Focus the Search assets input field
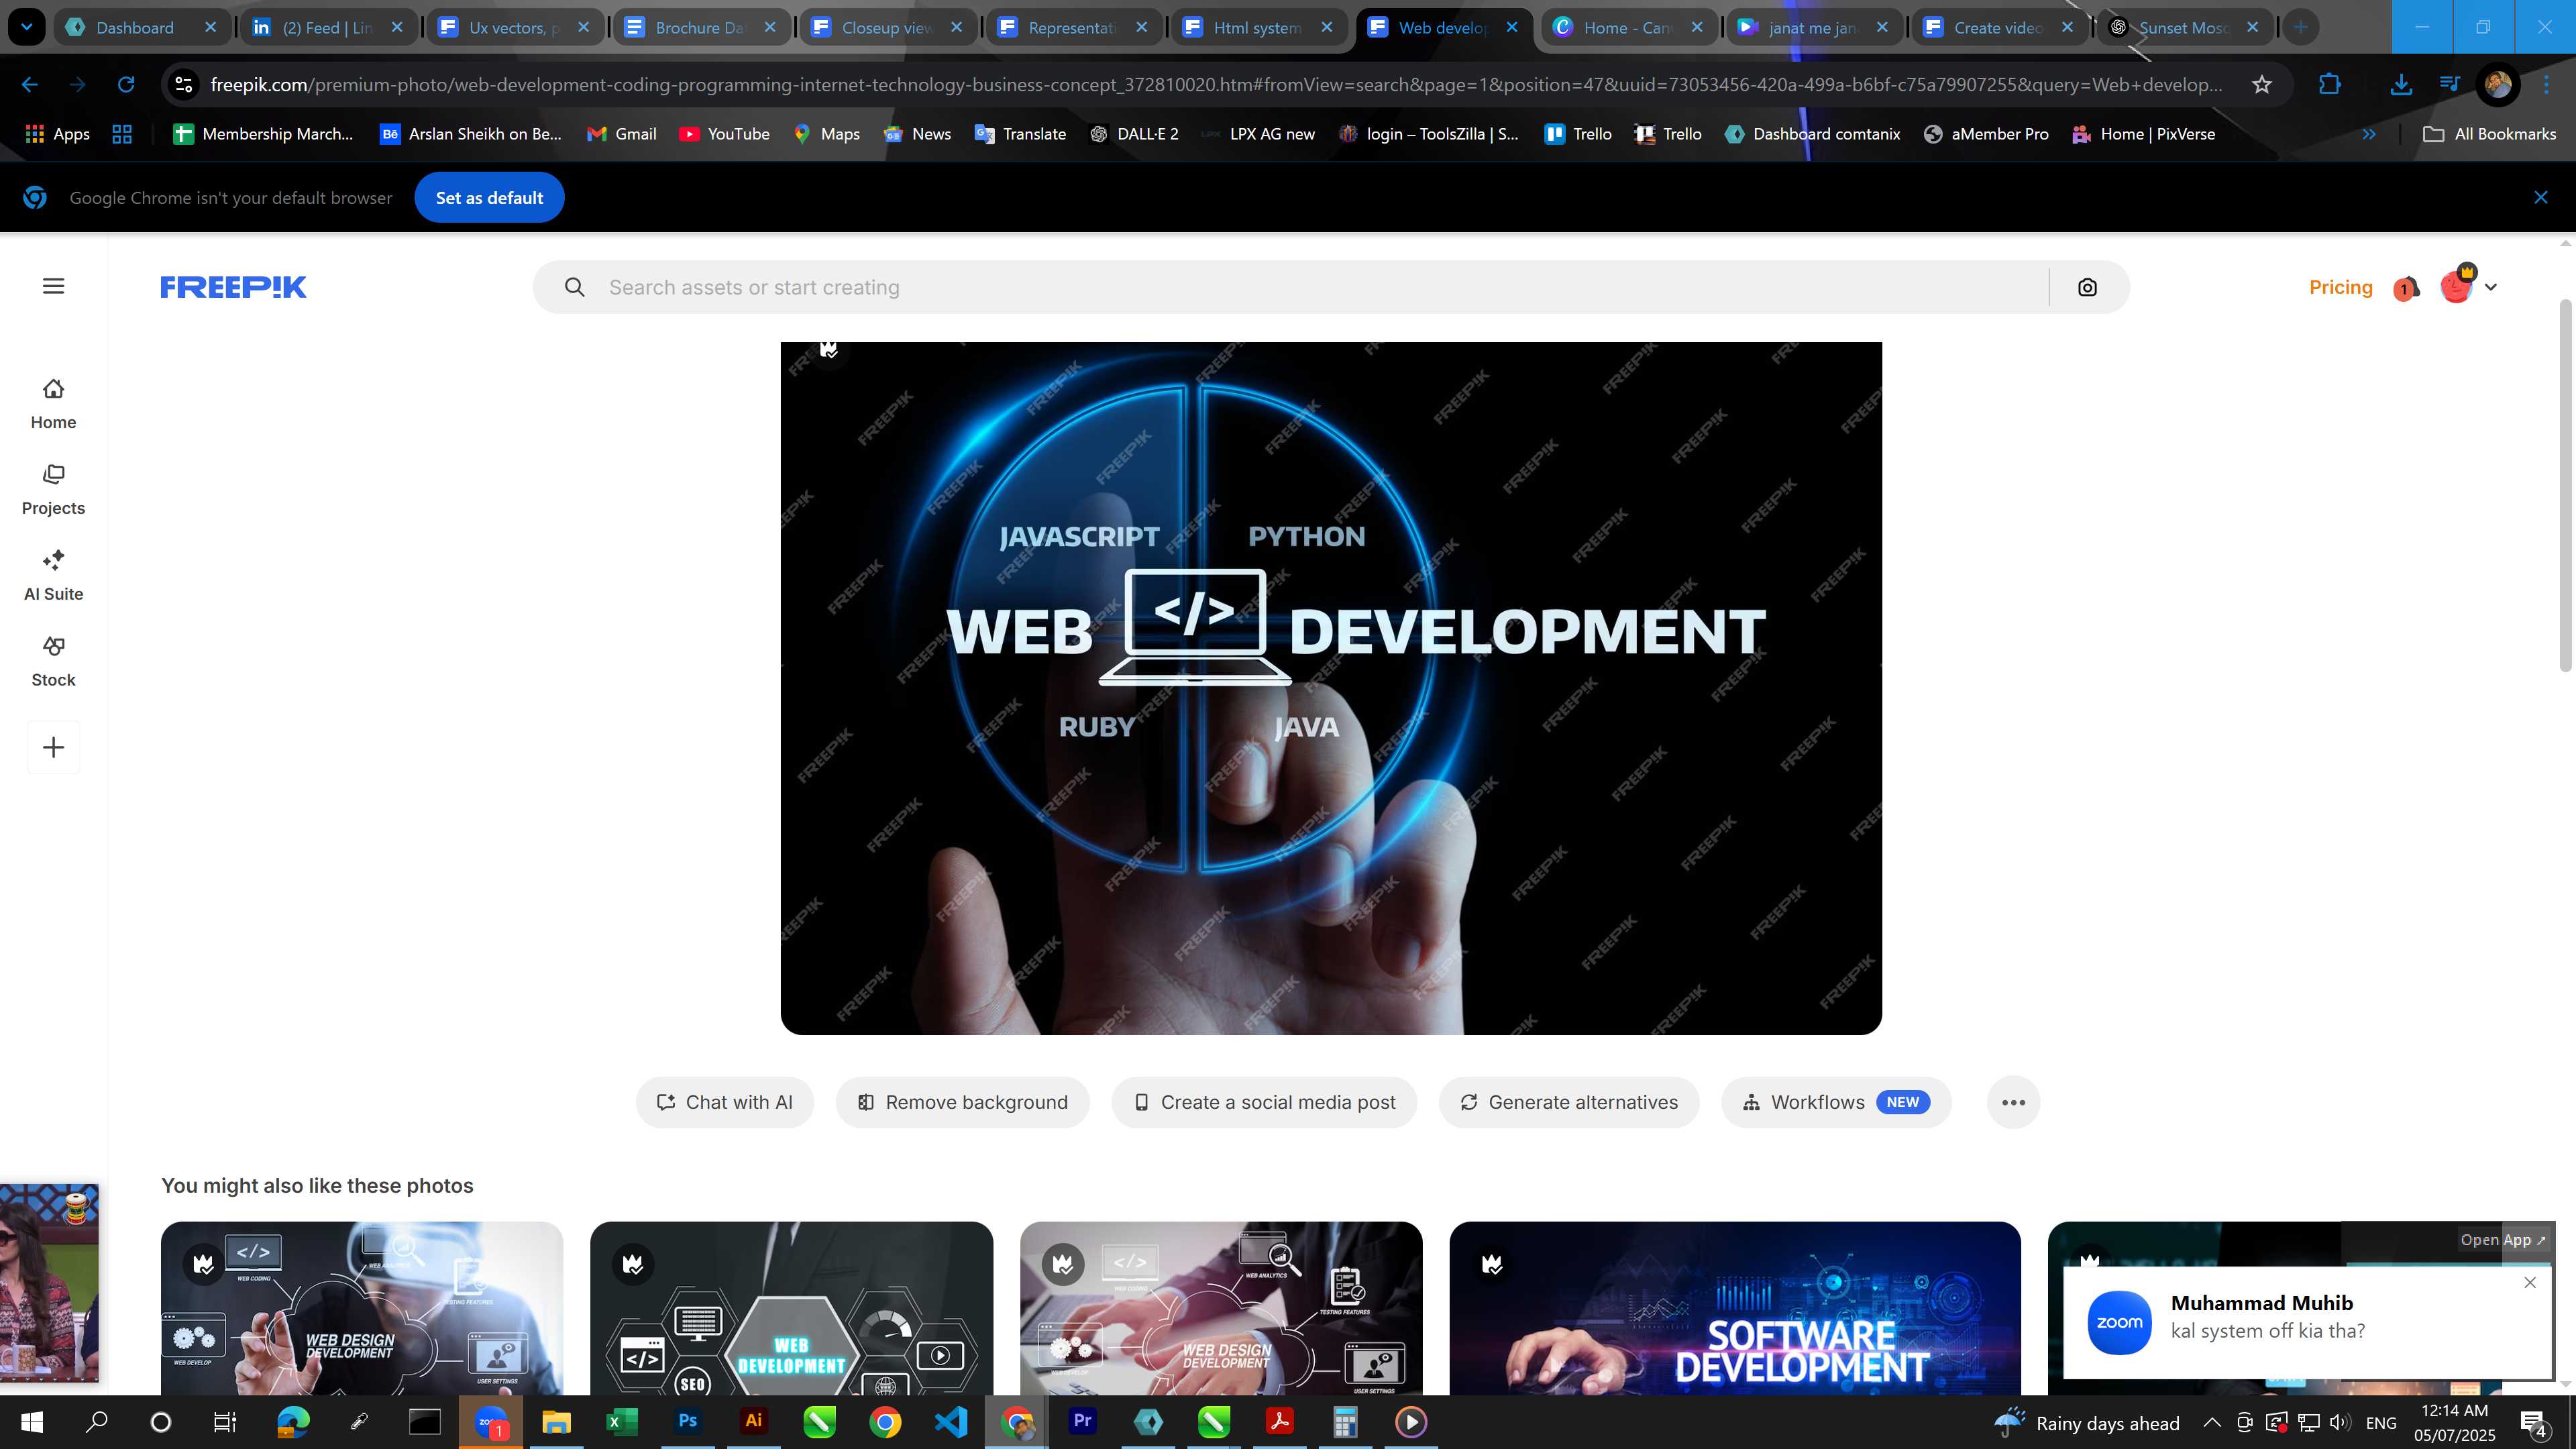This screenshot has width=2576, height=1449. point(1320,288)
